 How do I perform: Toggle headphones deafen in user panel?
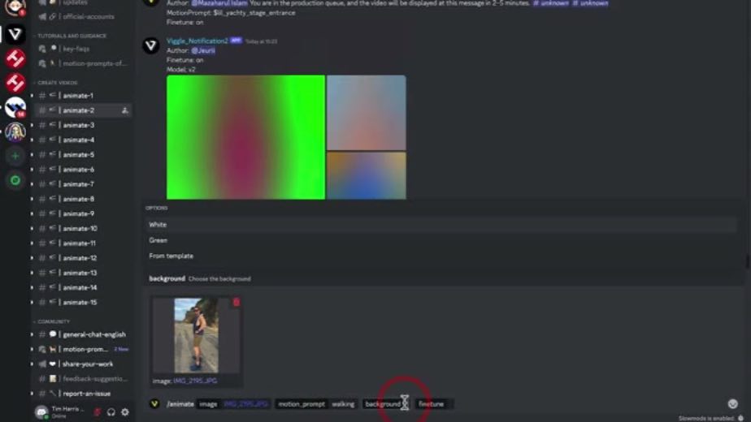point(111,412)
